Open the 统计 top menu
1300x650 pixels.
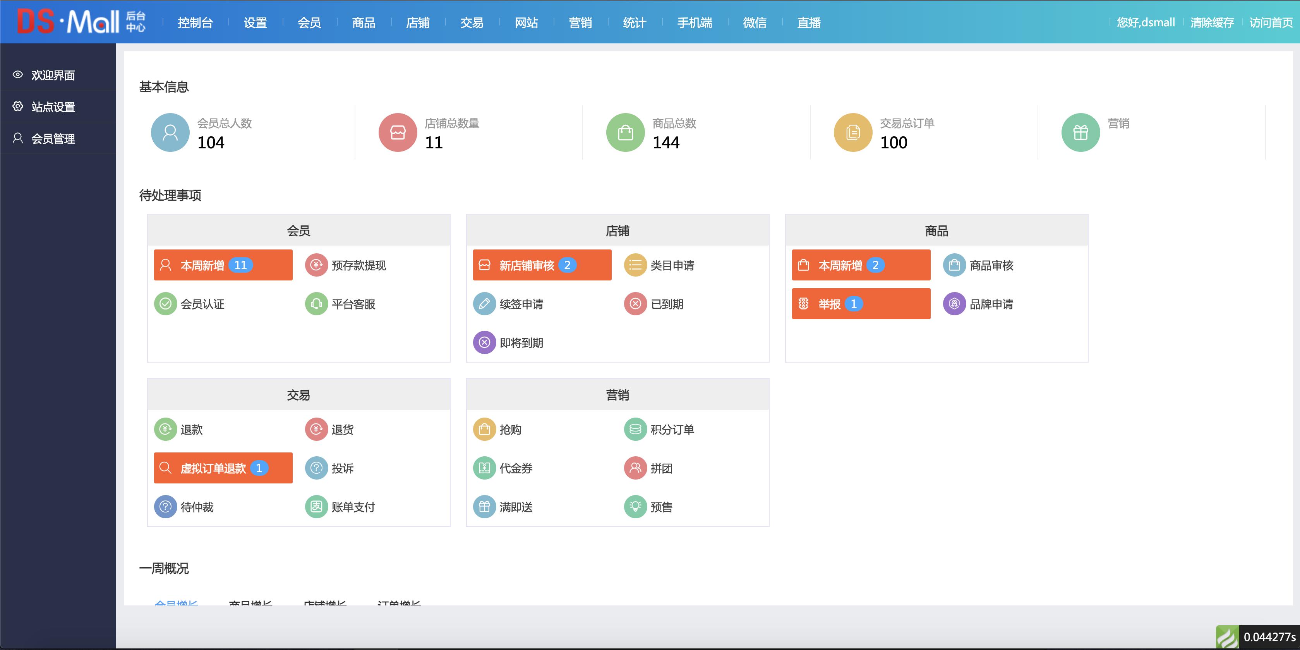click(635, 23)
